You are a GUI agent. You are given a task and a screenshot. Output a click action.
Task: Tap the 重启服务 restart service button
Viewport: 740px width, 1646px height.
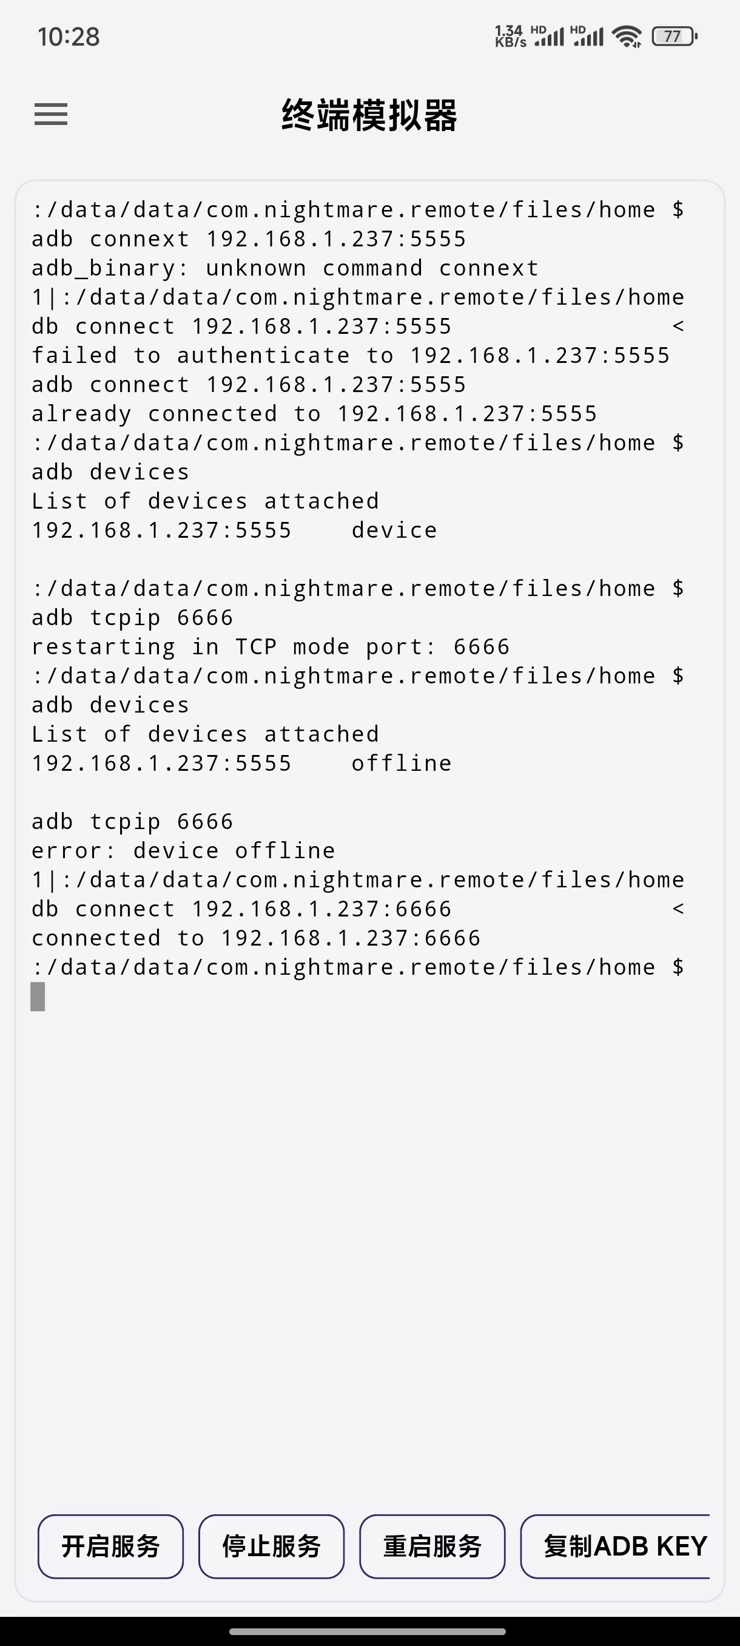(432, 1547)
